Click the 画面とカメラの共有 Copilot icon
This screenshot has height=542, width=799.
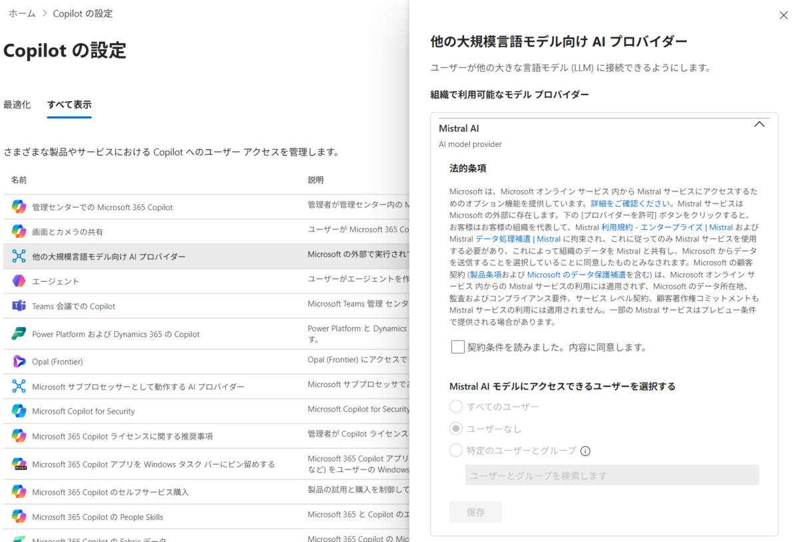tap(19, 231)
